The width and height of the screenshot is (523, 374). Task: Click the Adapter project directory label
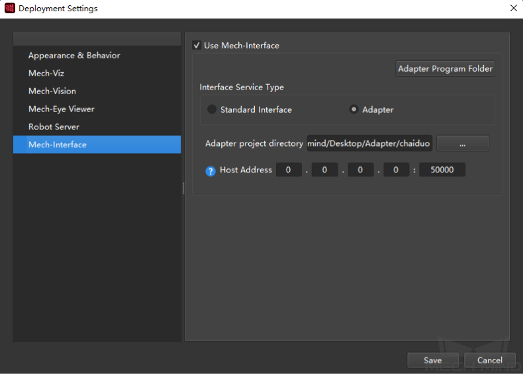[x=254, y=143]
